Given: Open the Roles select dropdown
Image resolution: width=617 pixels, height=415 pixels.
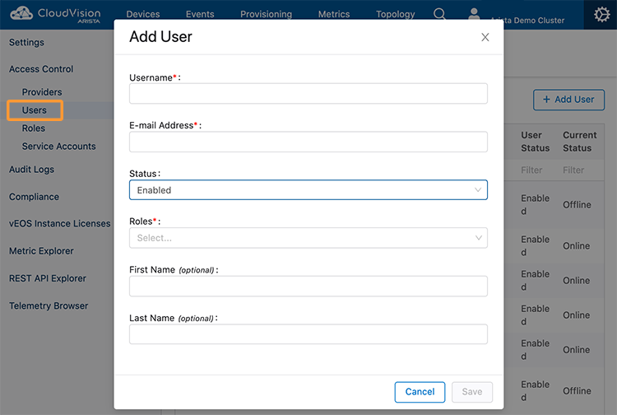Looking at the screenshot, I should coord(308,238).
